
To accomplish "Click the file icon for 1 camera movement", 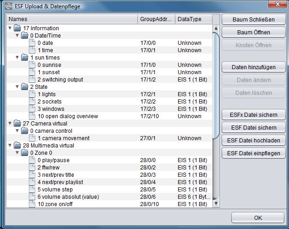I will 32,138.
